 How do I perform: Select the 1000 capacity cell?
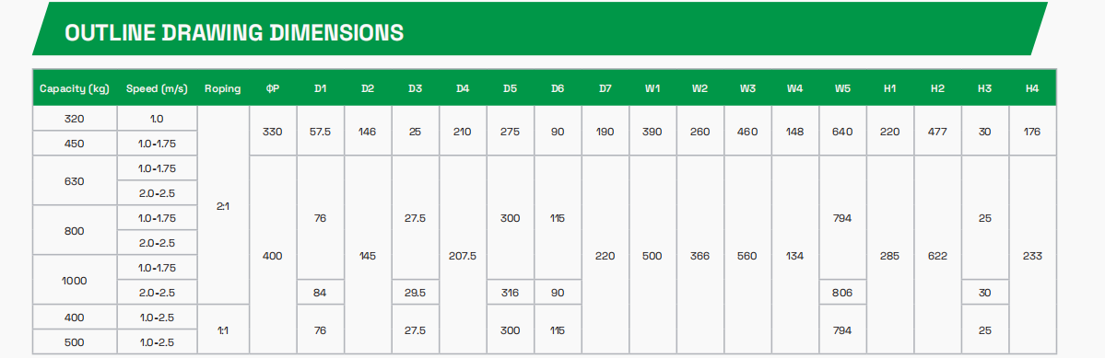tap(74, 280)
